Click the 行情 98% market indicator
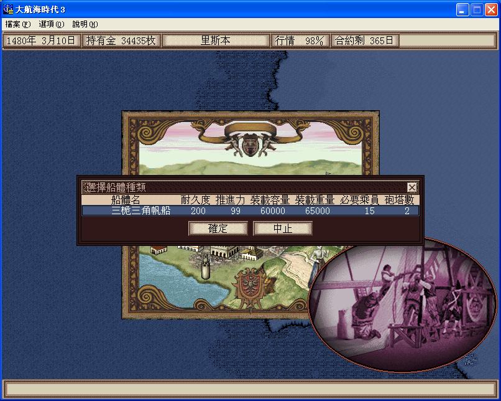 300,40
